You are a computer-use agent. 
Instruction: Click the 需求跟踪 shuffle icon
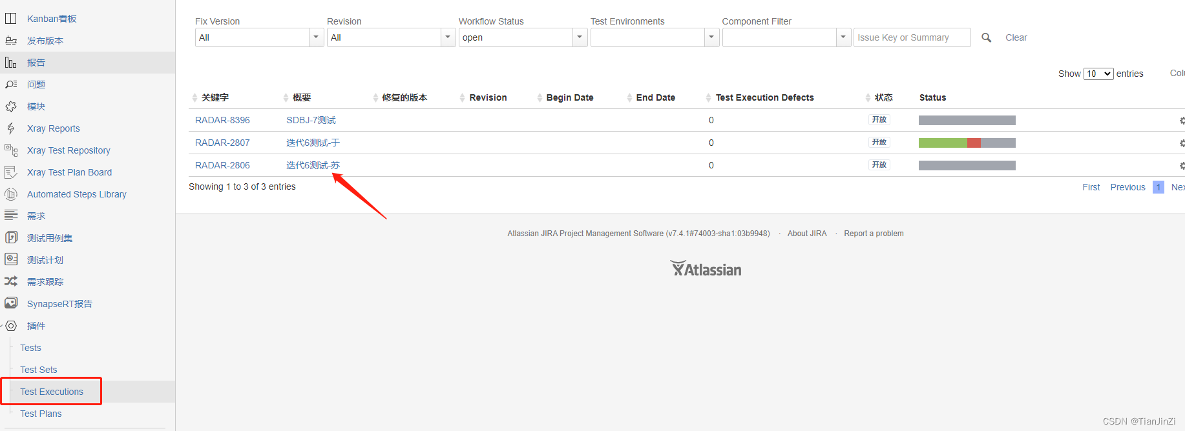(11, 281)
